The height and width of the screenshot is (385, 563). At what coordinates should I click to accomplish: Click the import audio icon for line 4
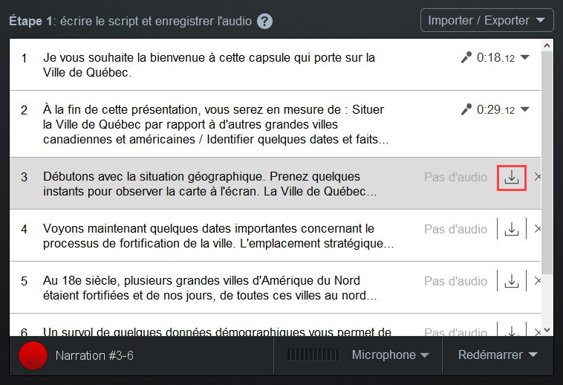(512, 229)
